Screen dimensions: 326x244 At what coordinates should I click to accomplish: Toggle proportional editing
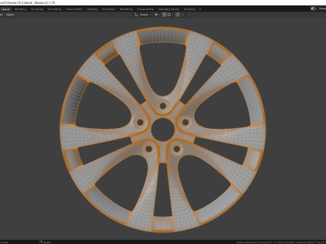[178, 15]
